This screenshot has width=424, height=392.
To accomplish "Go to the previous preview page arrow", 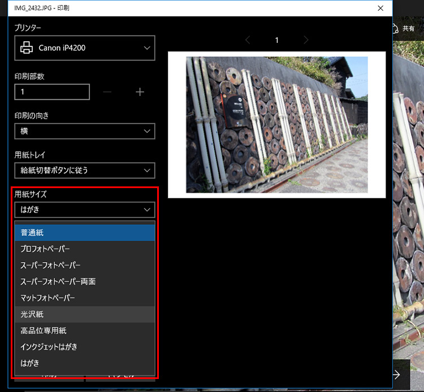I will pos(247,40).
